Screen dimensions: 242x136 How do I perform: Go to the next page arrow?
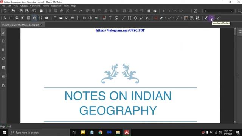point(181,11)
